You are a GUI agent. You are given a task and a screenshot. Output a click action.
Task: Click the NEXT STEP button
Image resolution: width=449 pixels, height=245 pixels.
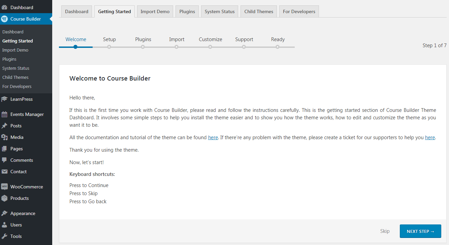[x=420, y=231]
